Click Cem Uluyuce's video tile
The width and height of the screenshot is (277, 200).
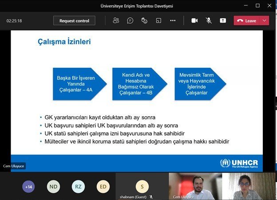(x=195, y=186)
